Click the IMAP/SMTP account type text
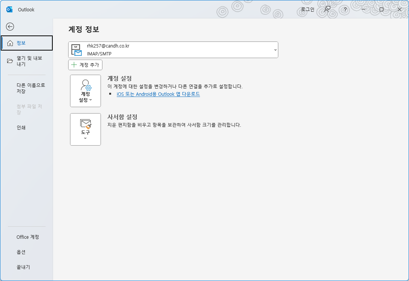The image size is (409, 281). [x=99, y=54]
